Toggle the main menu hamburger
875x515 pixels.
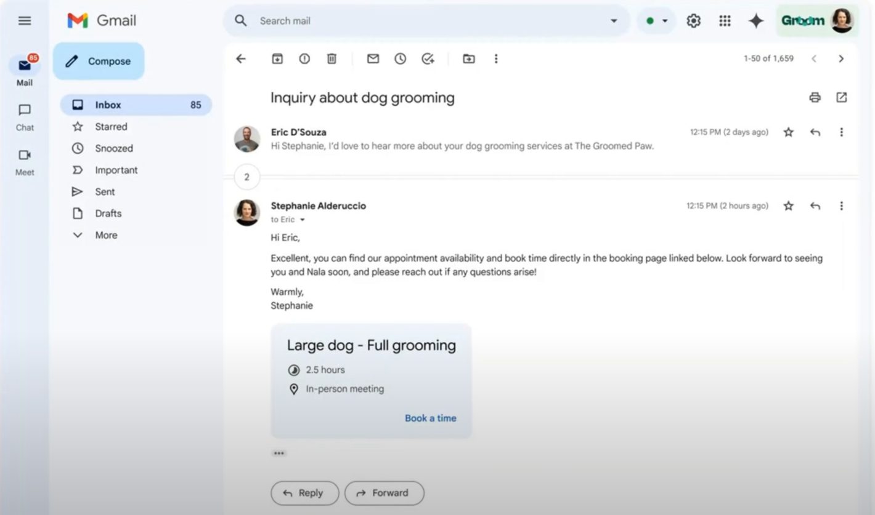[25, 21]
